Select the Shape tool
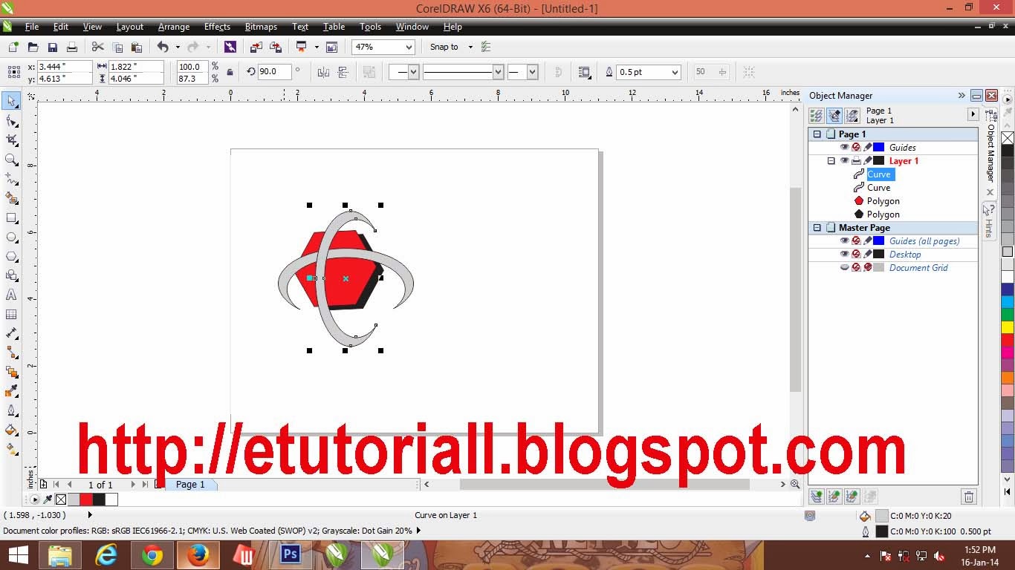Image resolution: width=1015 pixels, height=570 pixels. (x=11, y=120)
